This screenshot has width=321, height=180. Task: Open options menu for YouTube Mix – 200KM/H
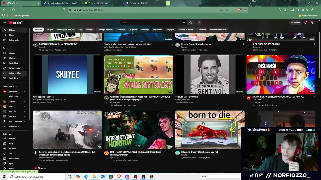243,97
